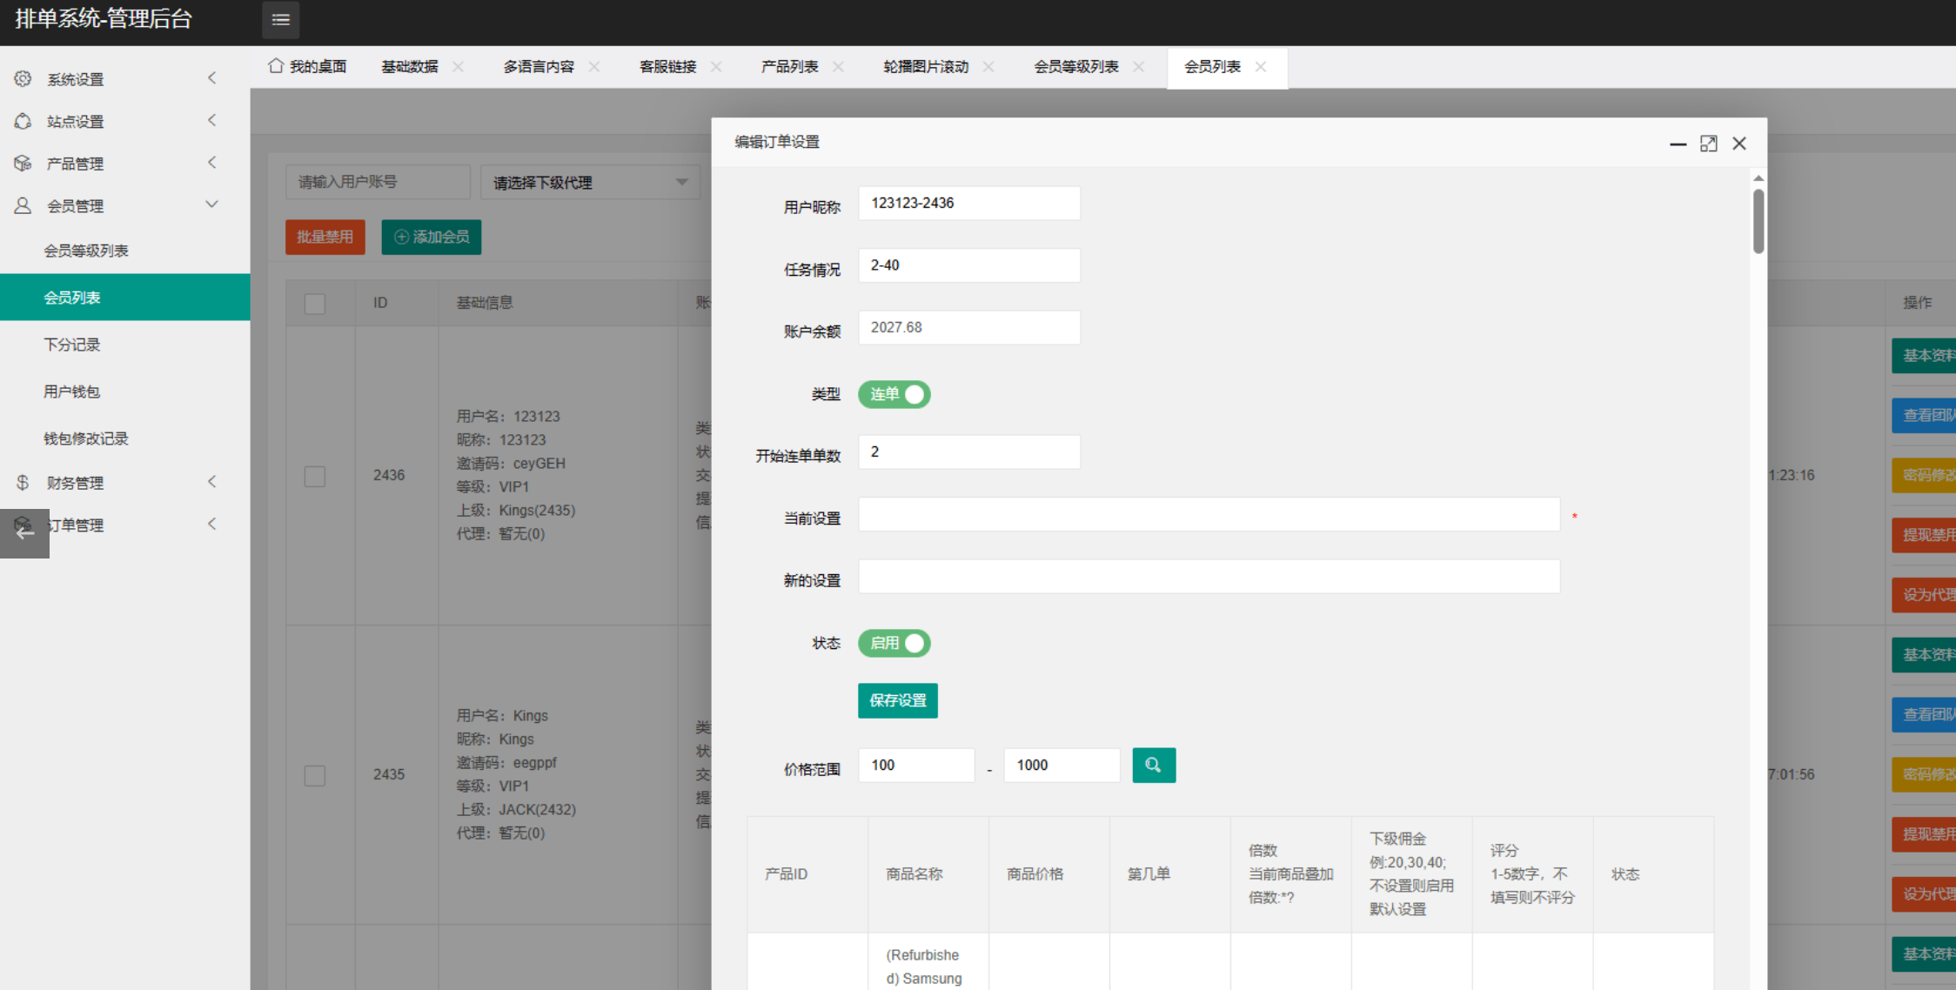Screen dimensions: 1956x990
Task: Click the price range search icon
Action: point(1153,766)
